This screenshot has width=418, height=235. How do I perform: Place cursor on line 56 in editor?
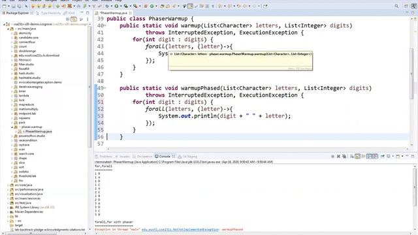pyautogui.click(x=258, y=136)
